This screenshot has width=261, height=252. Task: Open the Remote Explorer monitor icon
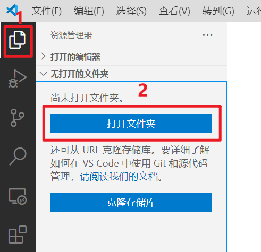(x=18, y=196)
